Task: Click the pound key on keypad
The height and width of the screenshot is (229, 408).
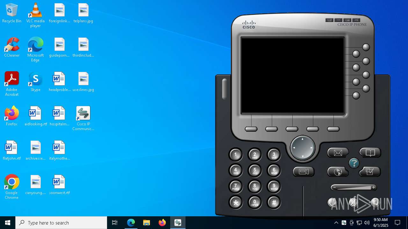Action: click(274, 203)
